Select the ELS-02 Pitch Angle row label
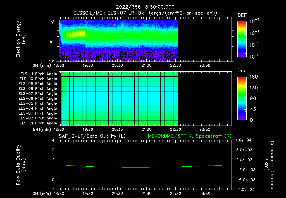Screen dimensions: 286x198 (x=38, y=118)
